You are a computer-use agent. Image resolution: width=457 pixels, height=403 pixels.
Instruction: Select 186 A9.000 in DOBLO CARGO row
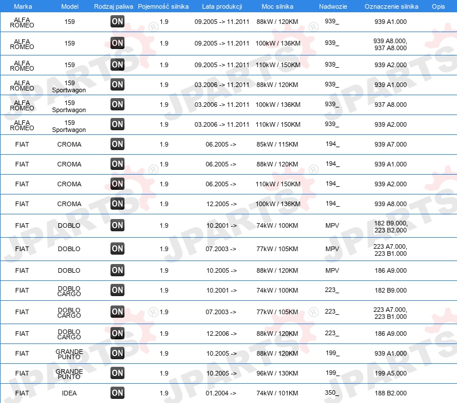point(390,333)
